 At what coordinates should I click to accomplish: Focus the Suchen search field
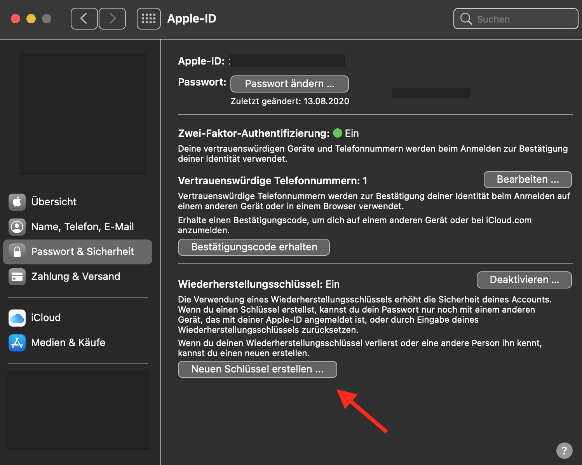(x=516, y=19)
